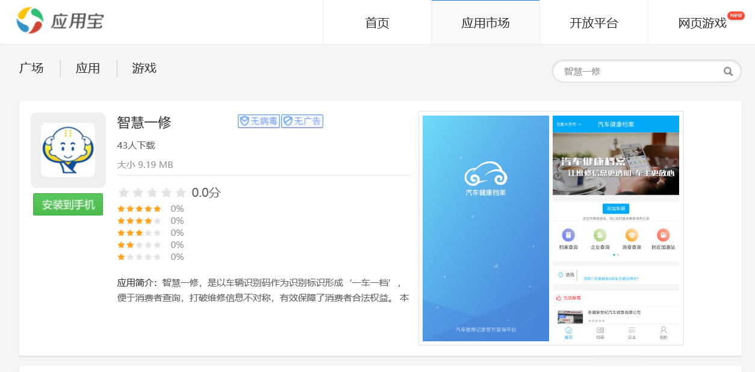Select the 广场 category link

[31, 68]
